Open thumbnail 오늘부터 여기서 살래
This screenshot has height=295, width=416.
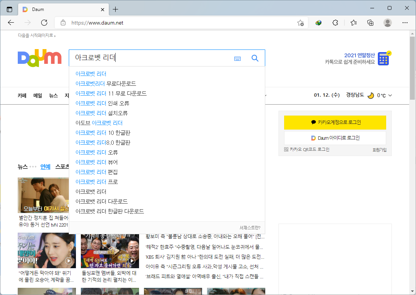(x=43, y=195)
